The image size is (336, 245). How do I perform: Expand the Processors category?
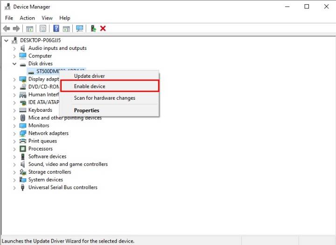pyautogui.click(x=14, y=149)
